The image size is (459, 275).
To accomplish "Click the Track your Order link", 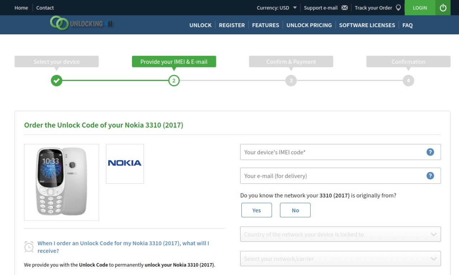I will 373,8.
